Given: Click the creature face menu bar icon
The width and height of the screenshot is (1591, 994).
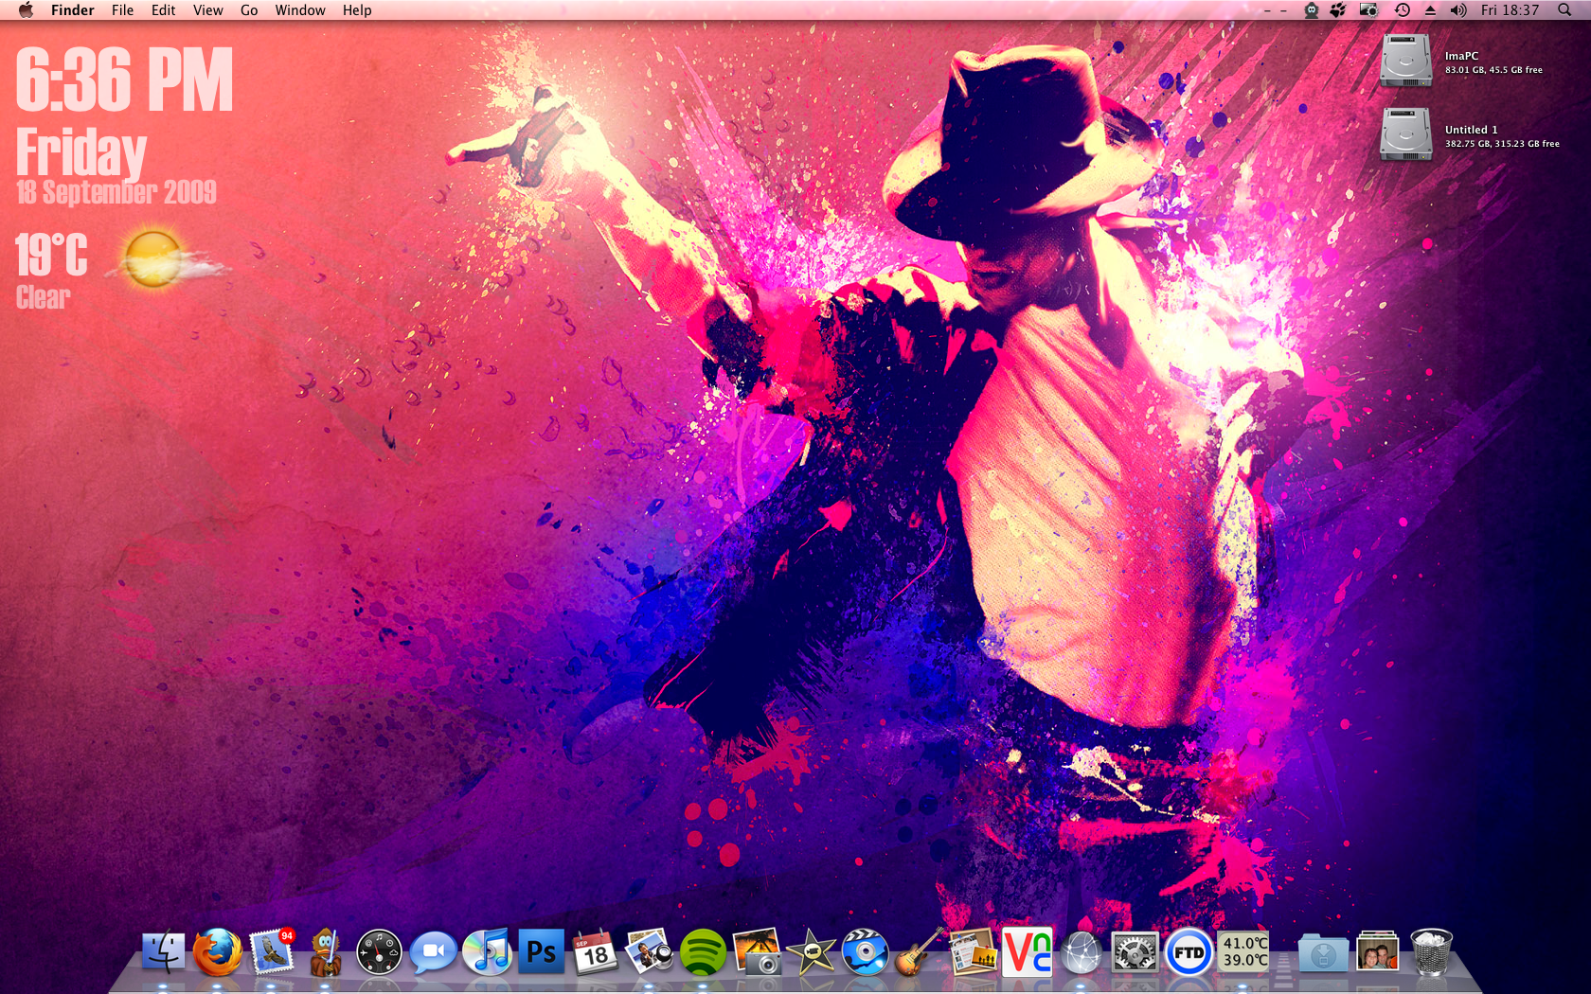Looking at the screenshot, I should (1312, 10).
